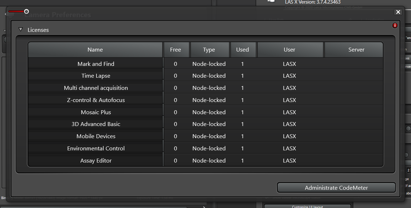Select the Mosaic Plus license row
This screenshot has height=208, width=411.
96,112
